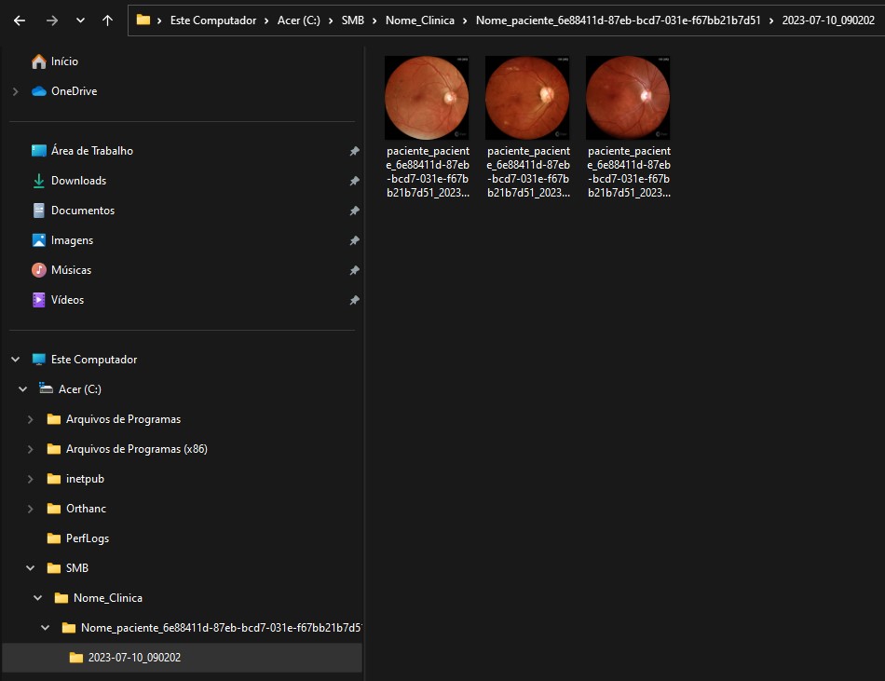Expand Arquivos de Programas folder node
This screenshot has width=885, height=681.
click(31, 419)
